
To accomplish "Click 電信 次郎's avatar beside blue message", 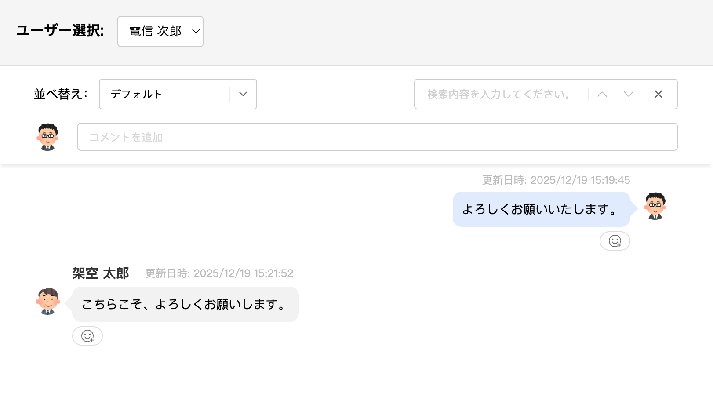I will (x=655, y=206).
